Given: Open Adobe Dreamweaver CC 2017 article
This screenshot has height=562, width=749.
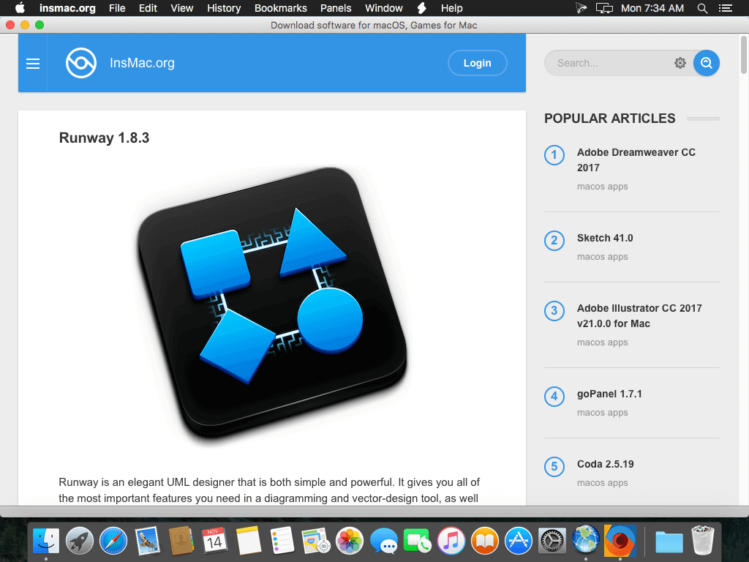Looking at the screenshot, I should [636, 160].
